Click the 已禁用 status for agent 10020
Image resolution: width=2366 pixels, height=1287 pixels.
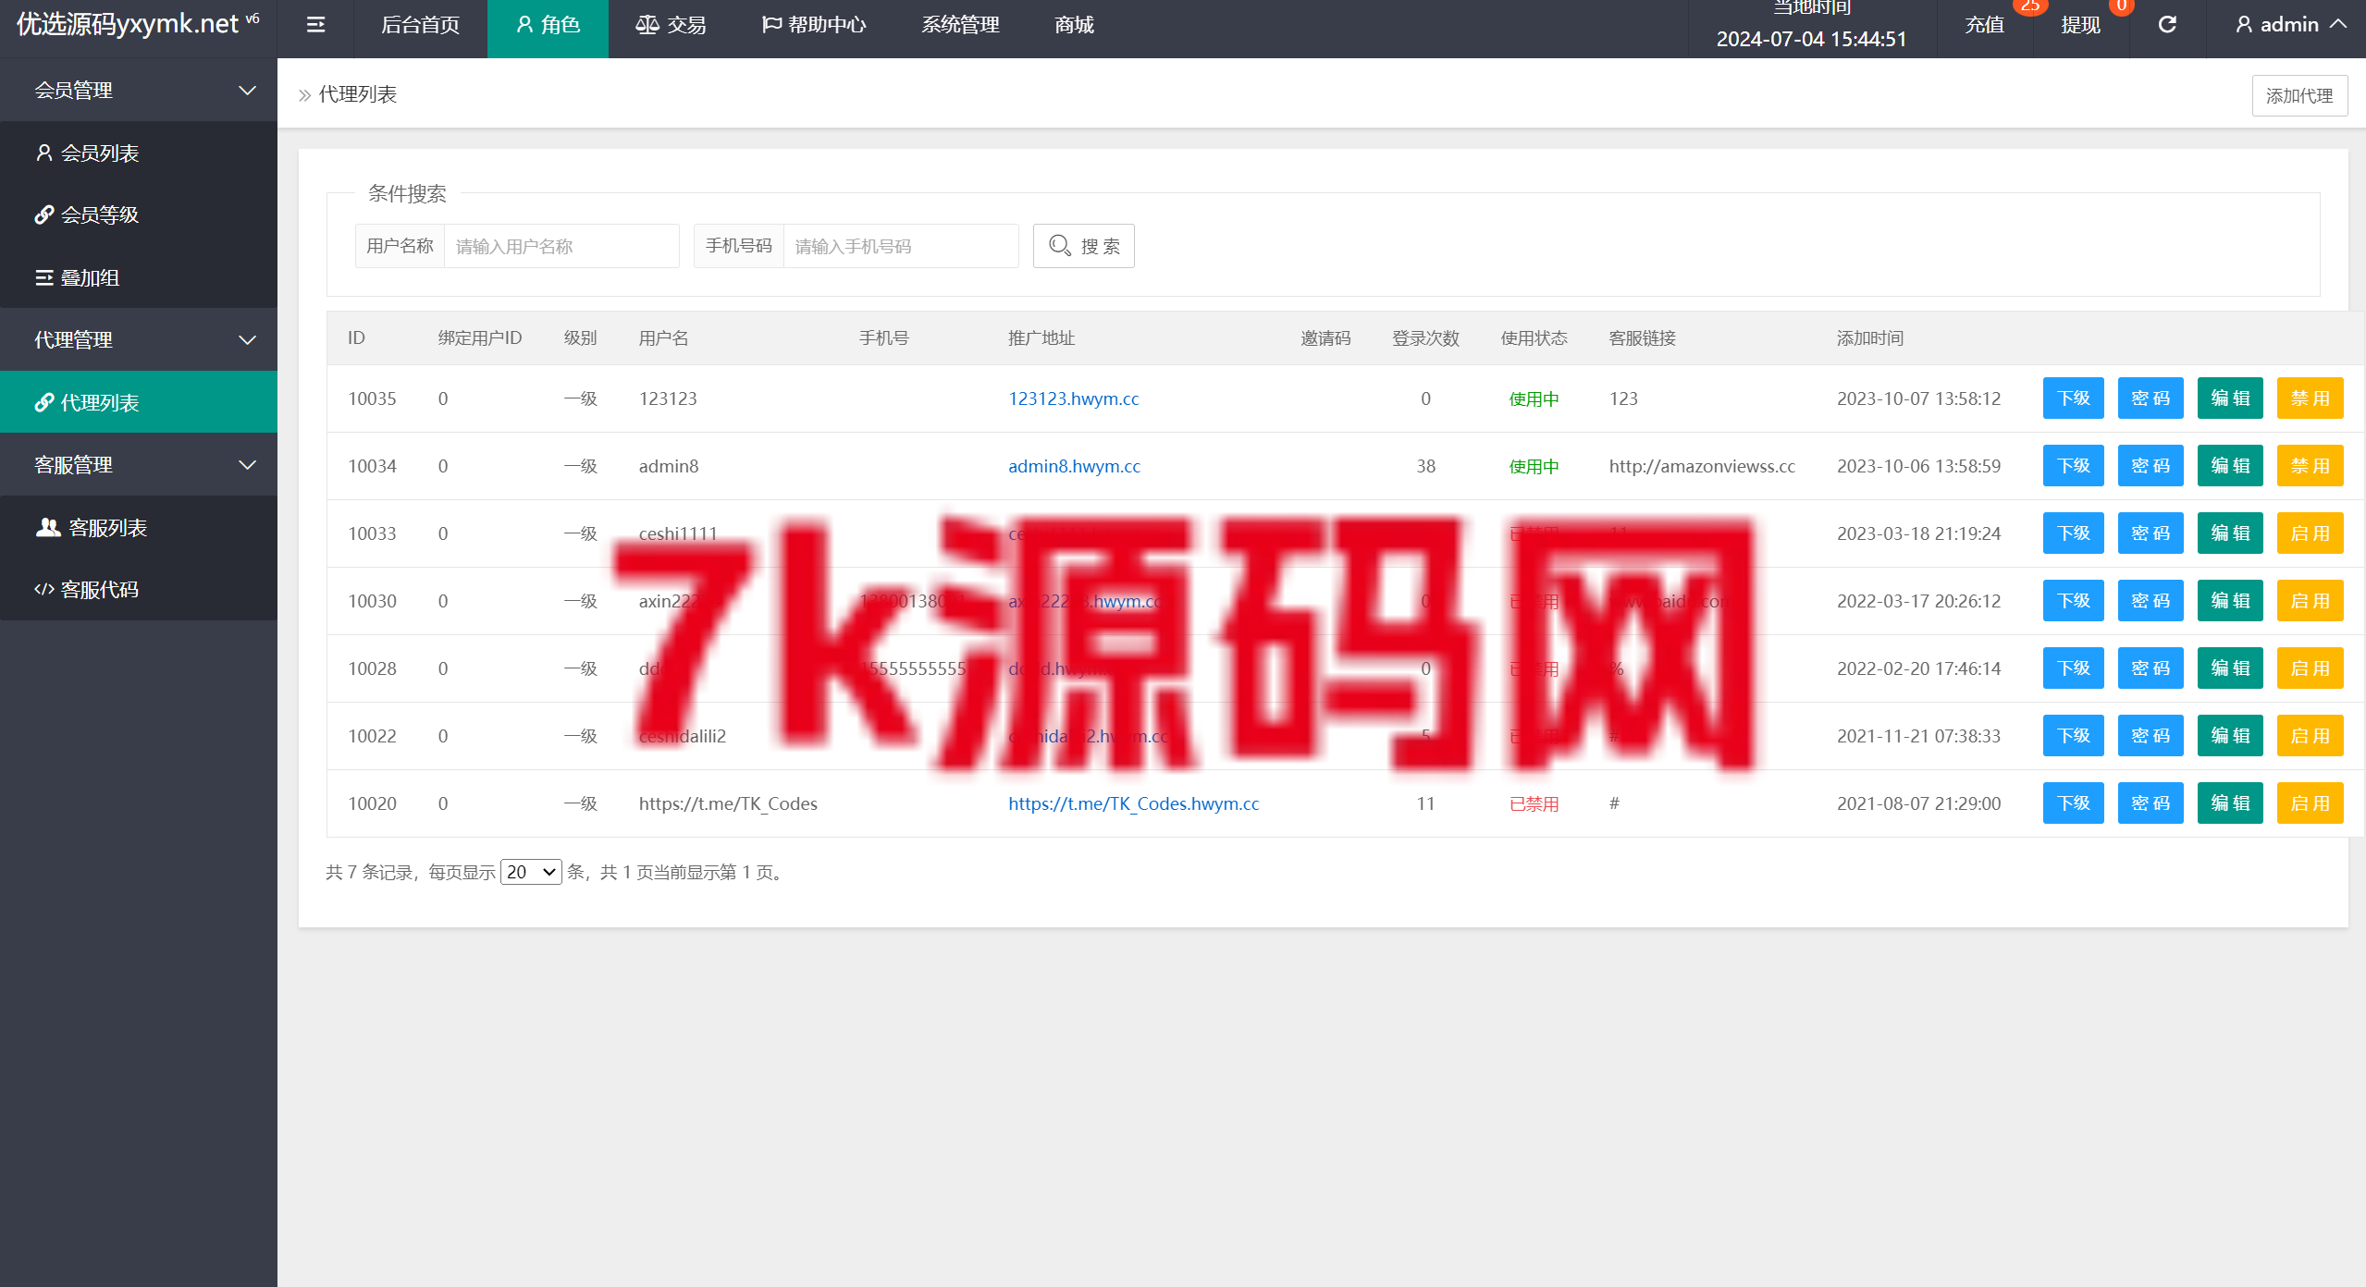click(1534, 804)
